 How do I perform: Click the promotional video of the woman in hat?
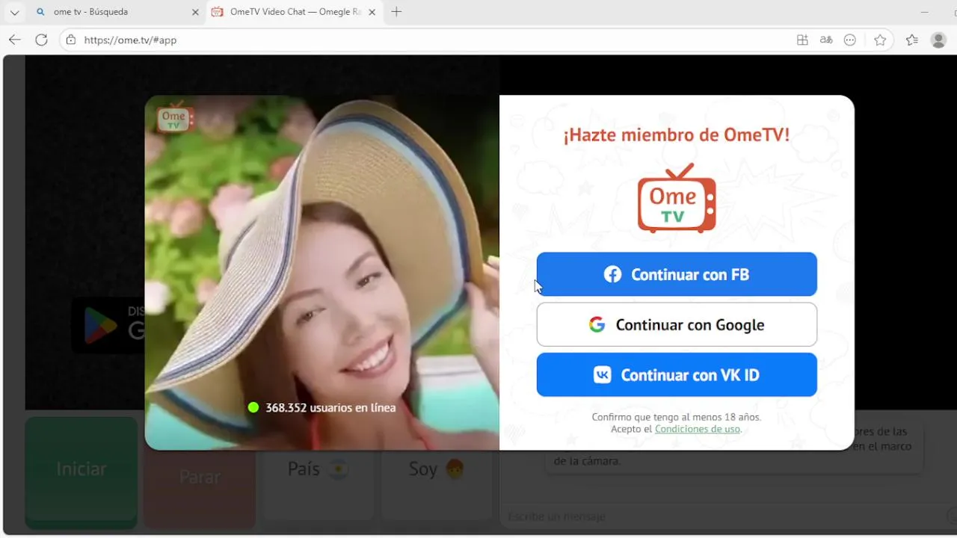(x=321, y=273)
